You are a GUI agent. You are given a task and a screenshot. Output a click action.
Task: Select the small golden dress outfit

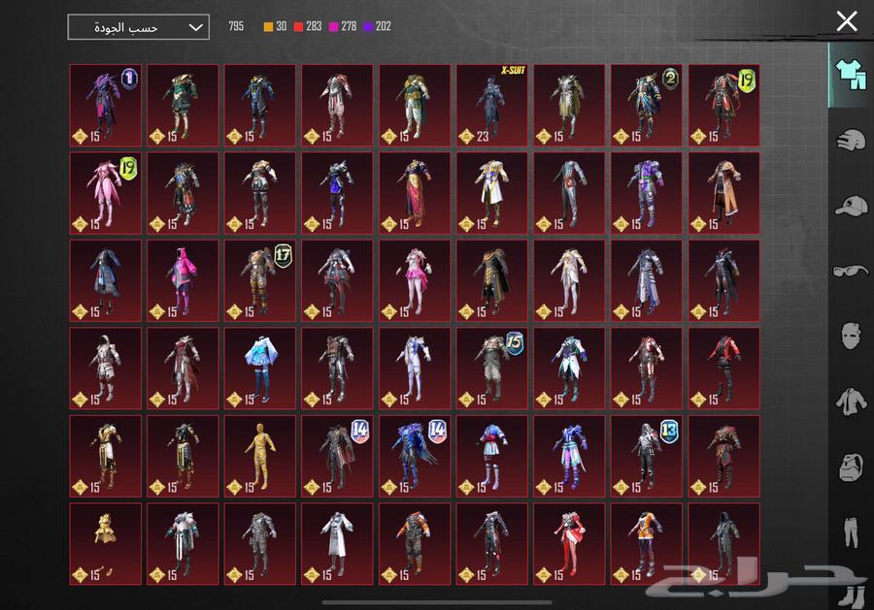105,544
